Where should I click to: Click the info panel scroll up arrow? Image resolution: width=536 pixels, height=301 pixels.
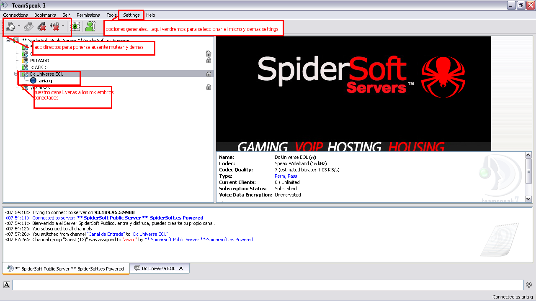[x=528, y=156]
